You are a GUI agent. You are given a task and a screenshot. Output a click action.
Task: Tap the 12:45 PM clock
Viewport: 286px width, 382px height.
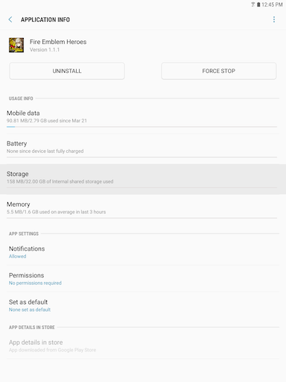[272, 4]
